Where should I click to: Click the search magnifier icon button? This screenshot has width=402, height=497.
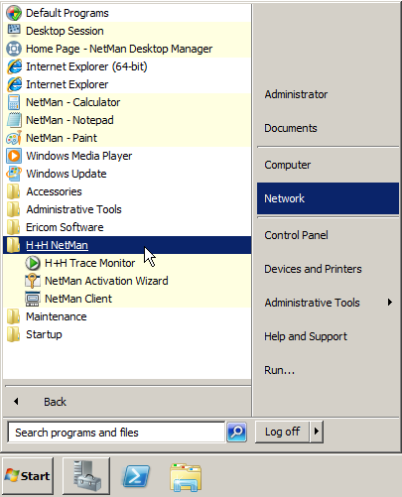pyautogui.click(x=236, y=432)
